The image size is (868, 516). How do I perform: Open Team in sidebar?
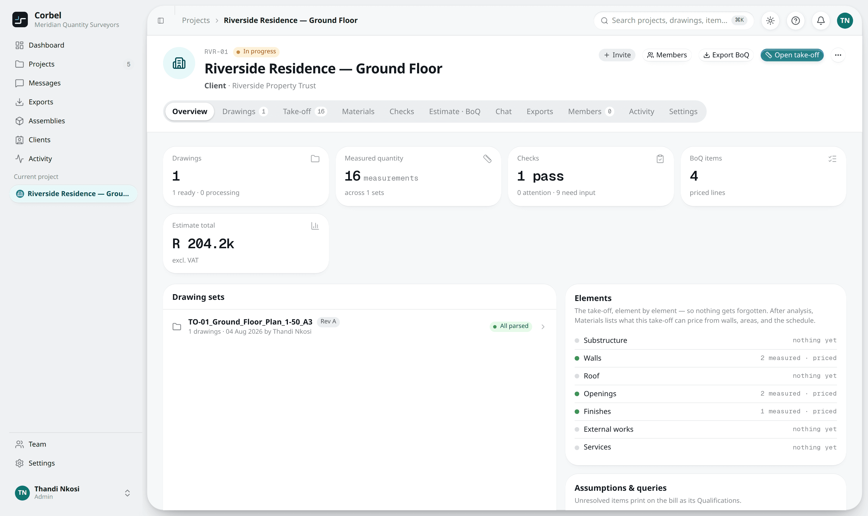point(73,444)
